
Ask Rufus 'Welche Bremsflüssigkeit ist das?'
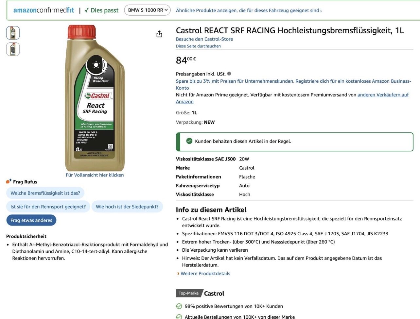[x=45, y=193]
